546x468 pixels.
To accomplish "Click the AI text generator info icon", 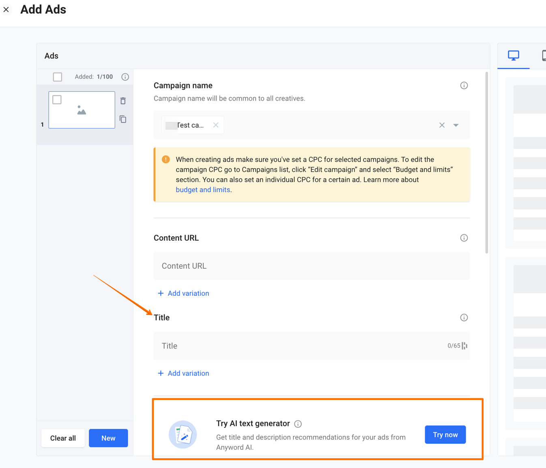I will 298,423.
